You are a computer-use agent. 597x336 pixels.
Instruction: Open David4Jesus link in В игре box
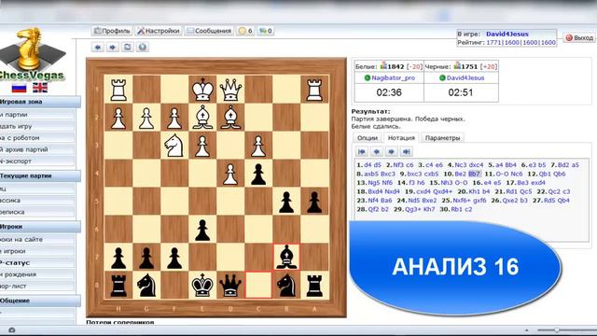click(x=507, y=34)
